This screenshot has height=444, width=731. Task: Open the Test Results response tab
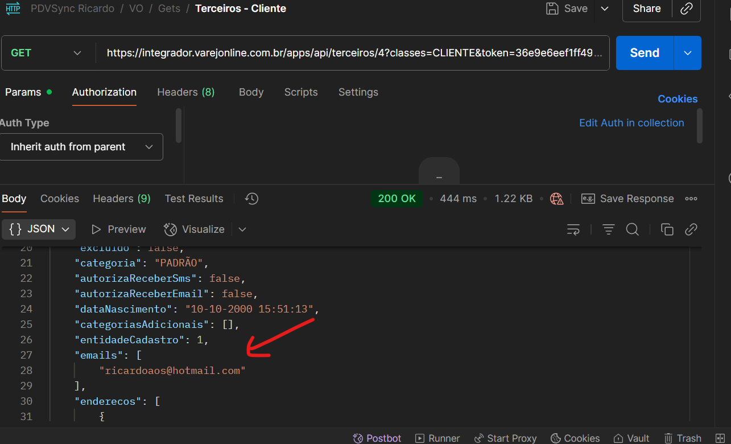(x=194, y=199)
